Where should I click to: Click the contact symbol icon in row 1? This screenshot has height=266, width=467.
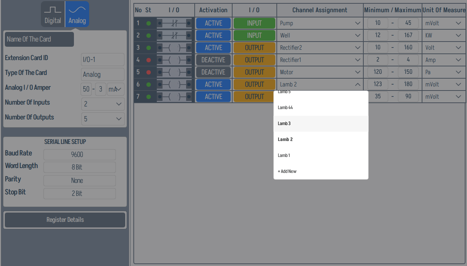(x=174, y=23)
